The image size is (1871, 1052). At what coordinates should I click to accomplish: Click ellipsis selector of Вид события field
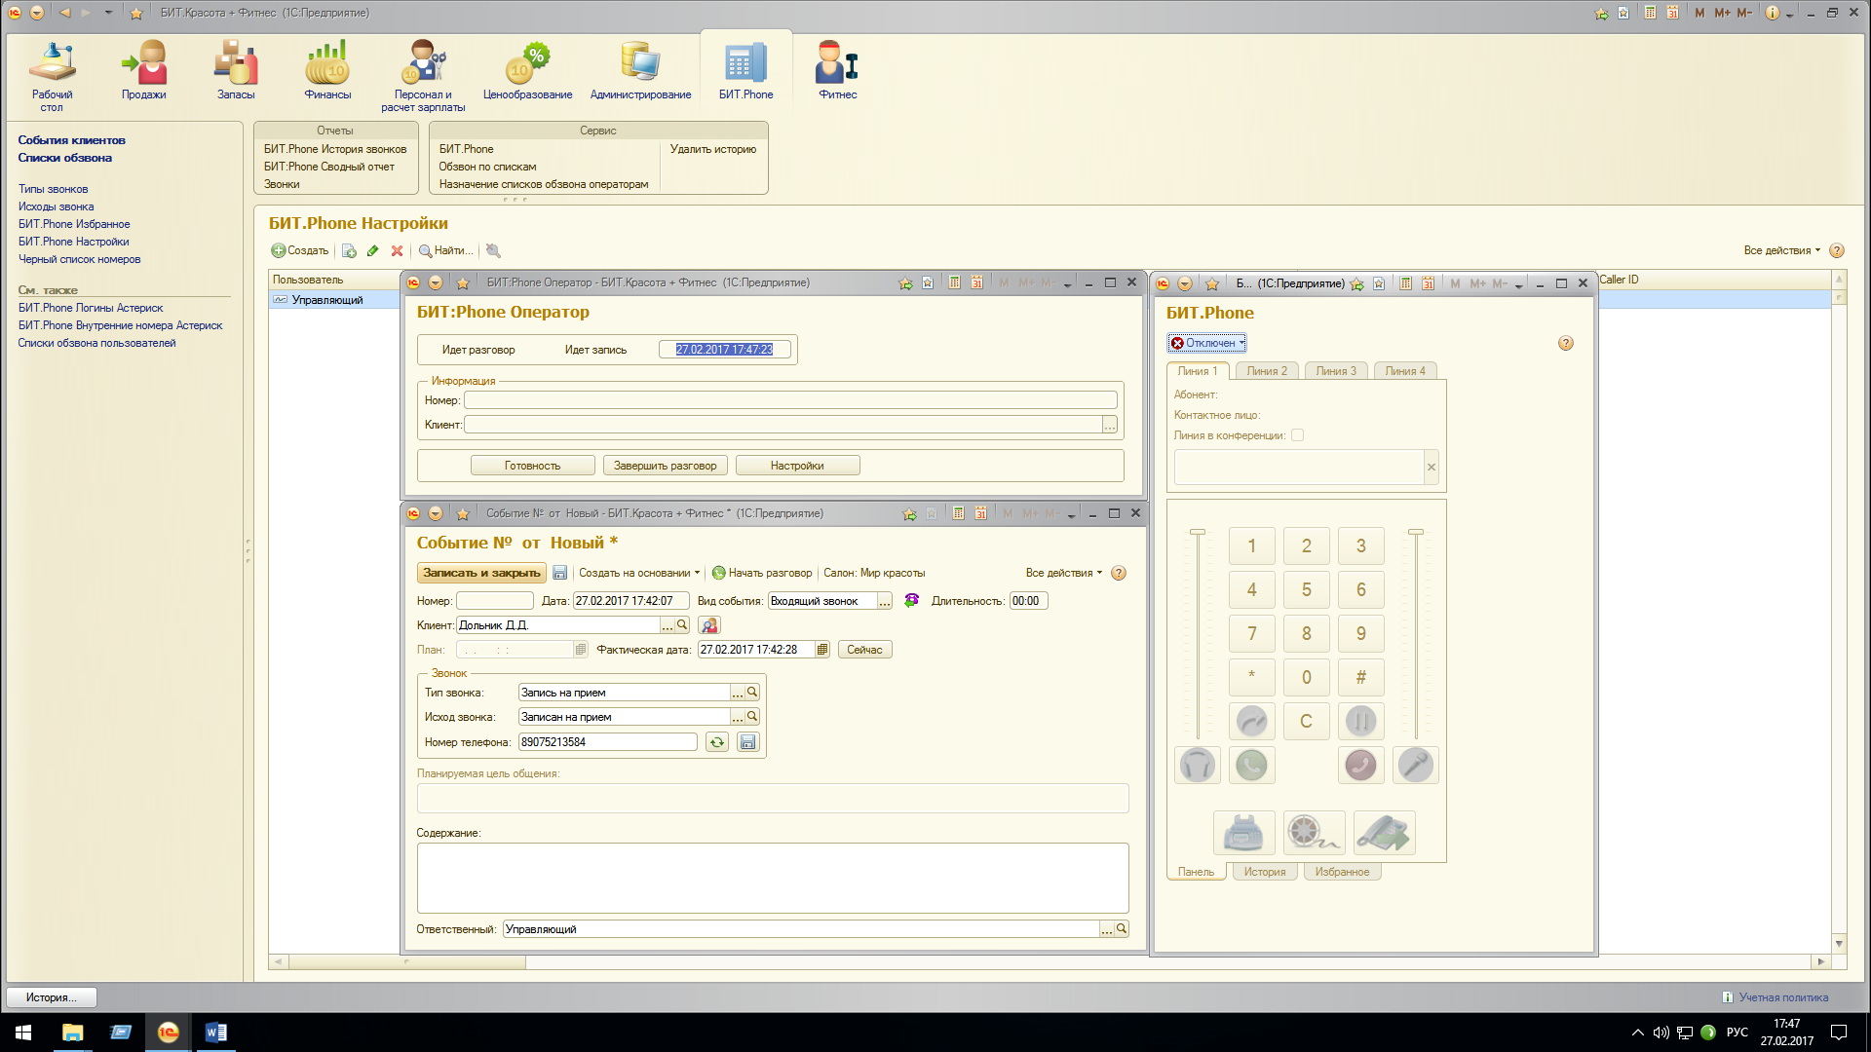(x=884, y=601)
